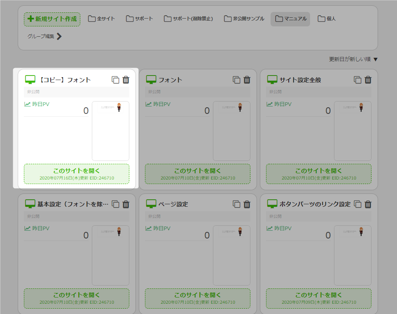Viewport: 397px width, 314px height.
Task: Click 昨日PV chart icon on 基本設定 card
Action: [x=27, y=228]
